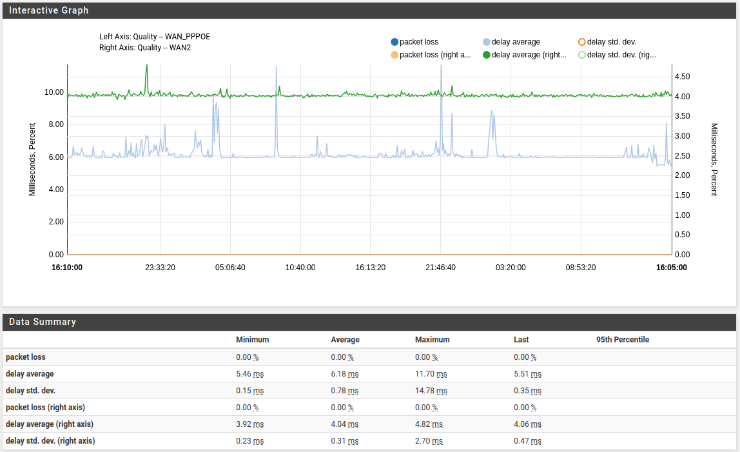Click the 2.50 right axis tick
The width and height of the screenshot is (740, 452).
coord(683,156)
